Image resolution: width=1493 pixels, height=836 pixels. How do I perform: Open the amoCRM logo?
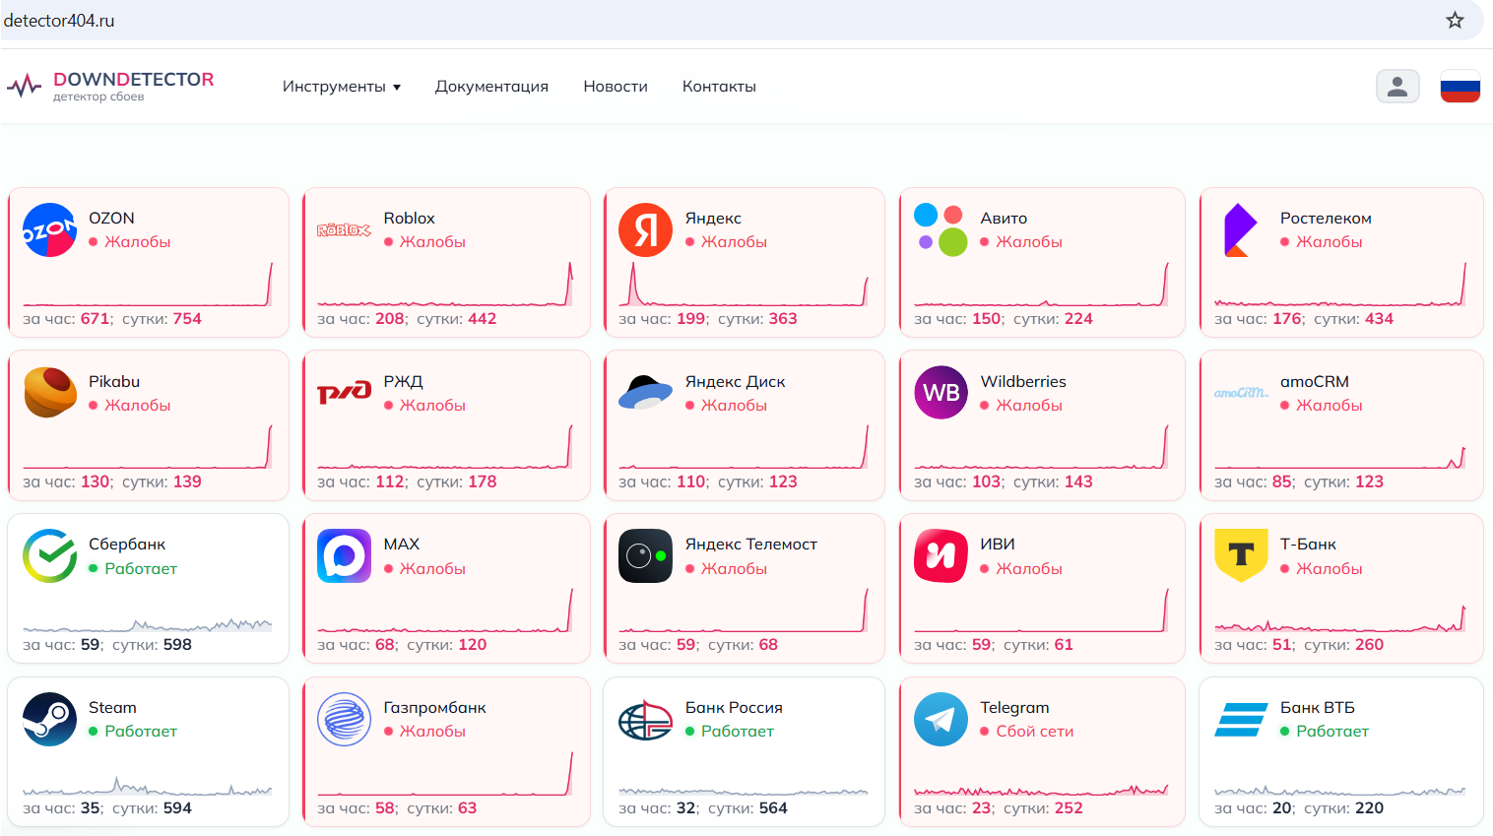tap(1241, 393)
